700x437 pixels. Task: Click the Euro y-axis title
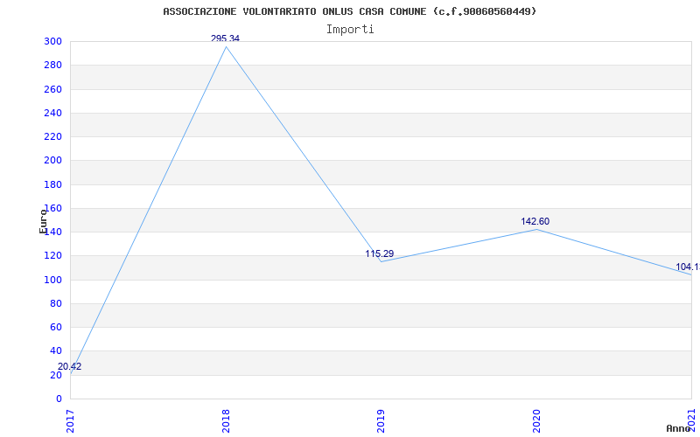[43, 221]
